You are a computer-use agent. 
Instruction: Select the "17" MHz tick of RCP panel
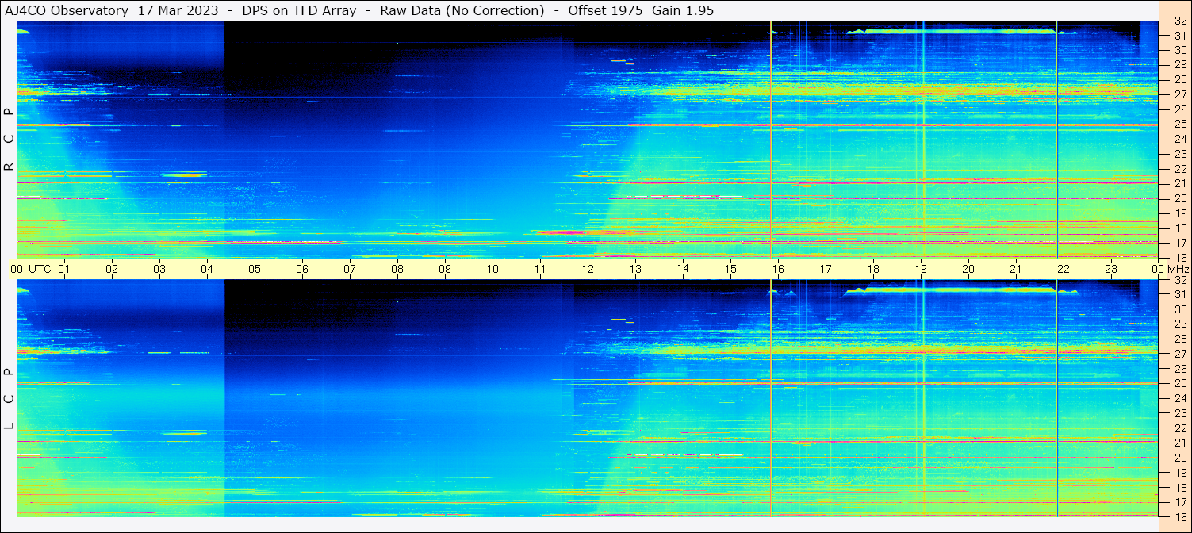click(1179, 243)
